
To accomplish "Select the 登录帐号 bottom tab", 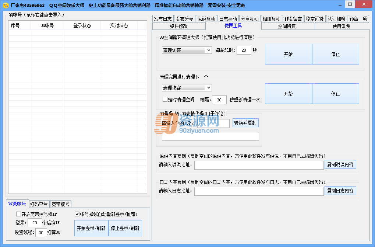I will [17, 204].
